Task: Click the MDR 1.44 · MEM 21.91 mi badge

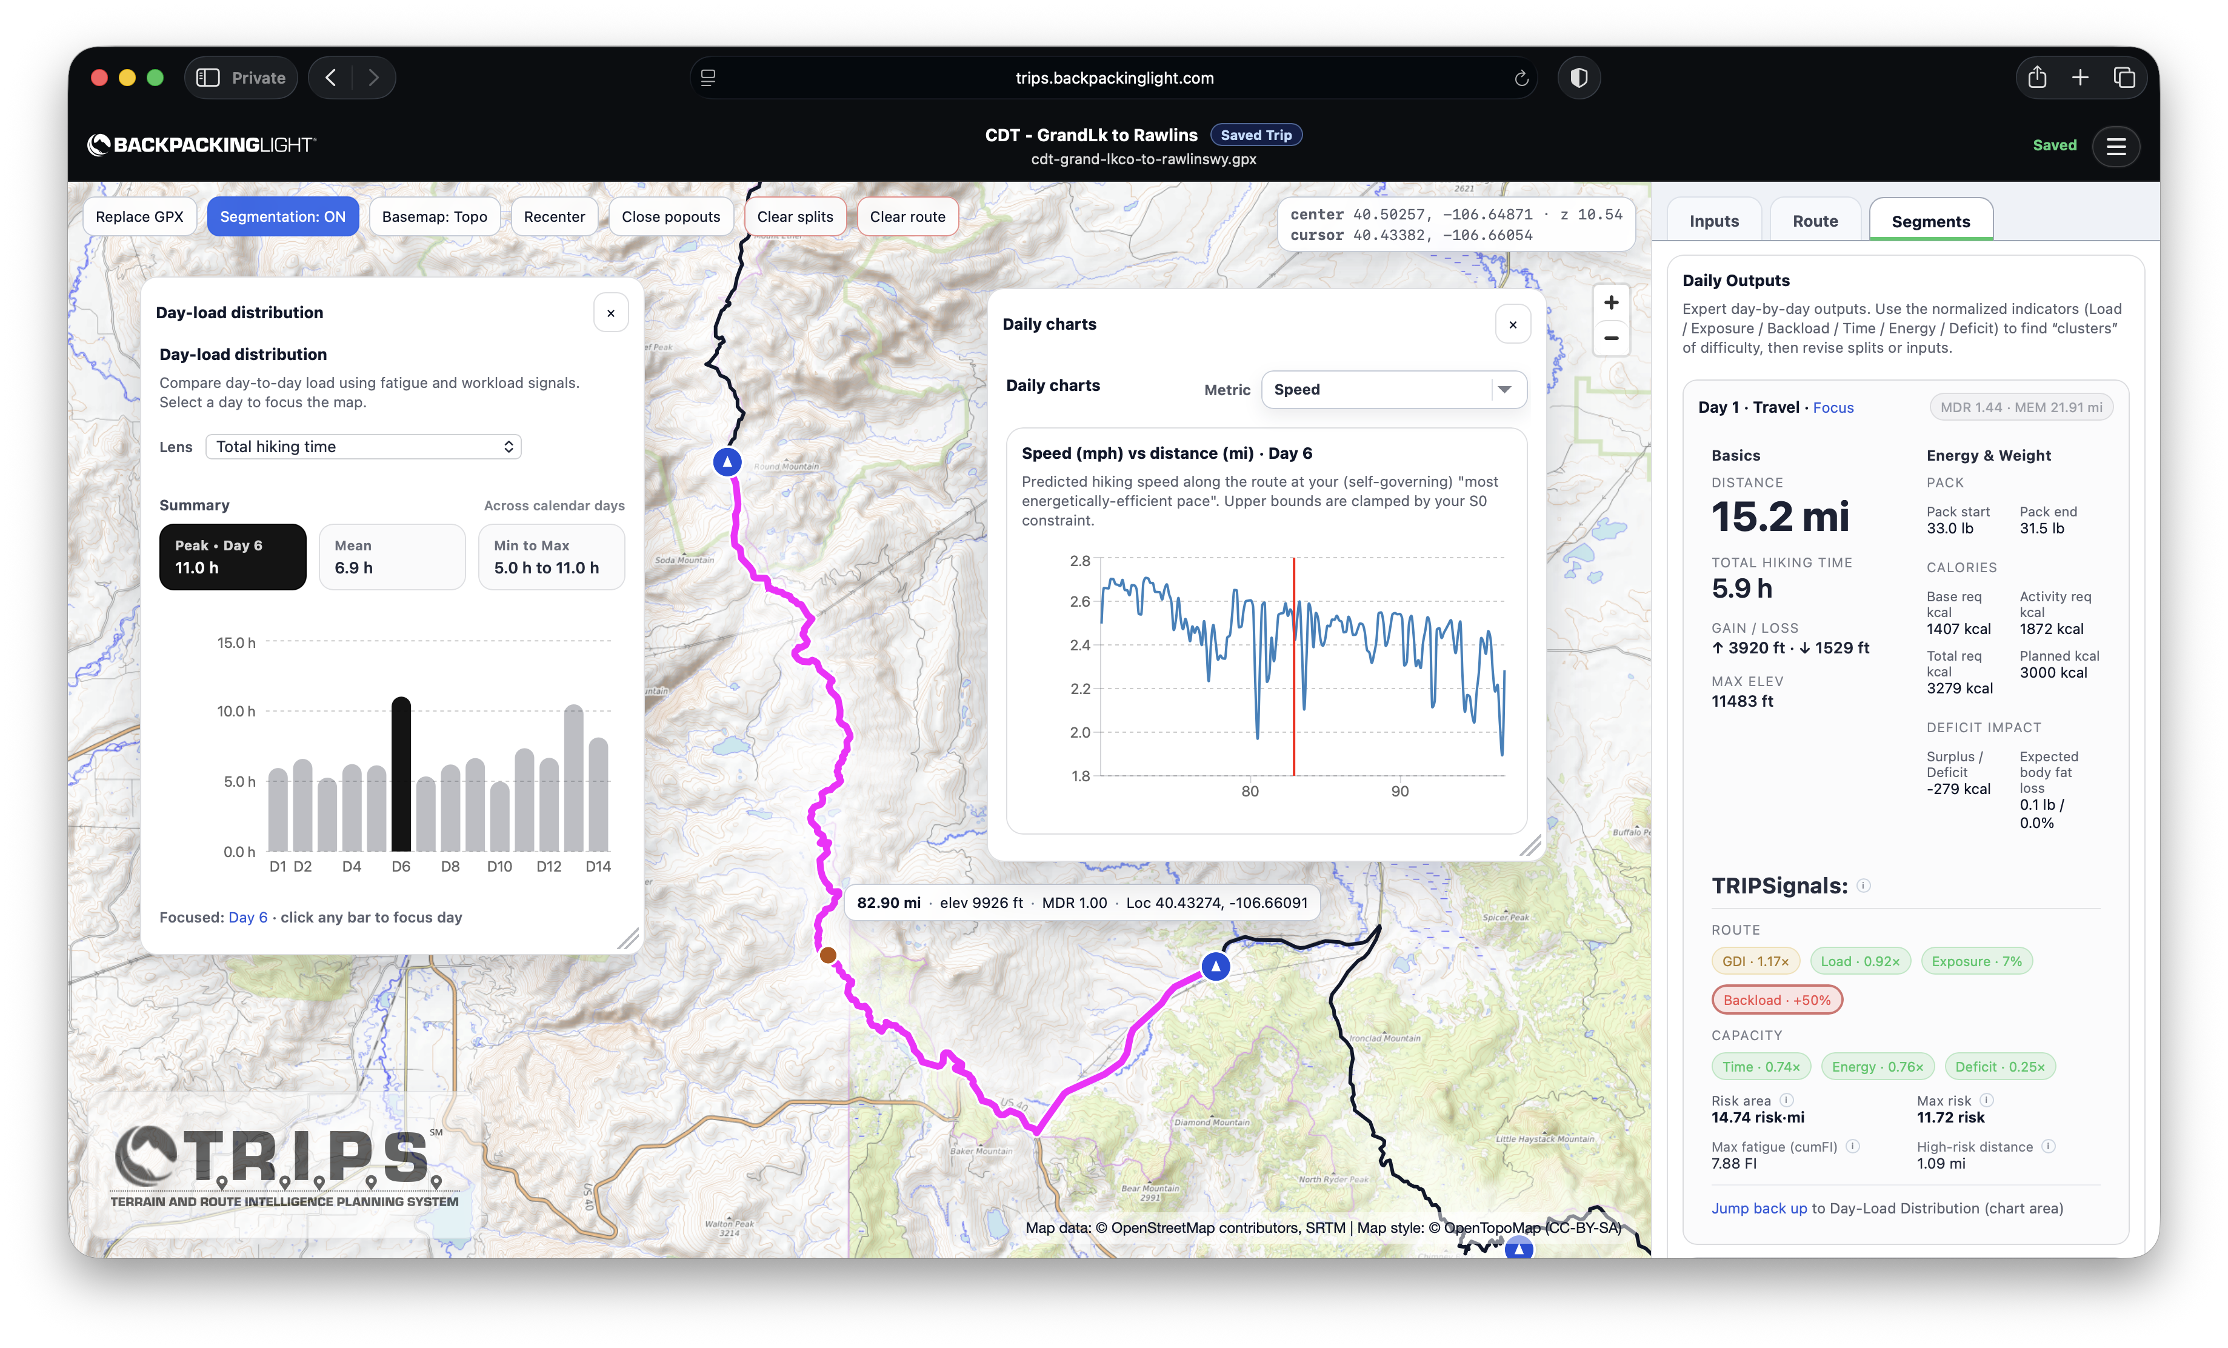Action: [2021, 408]
